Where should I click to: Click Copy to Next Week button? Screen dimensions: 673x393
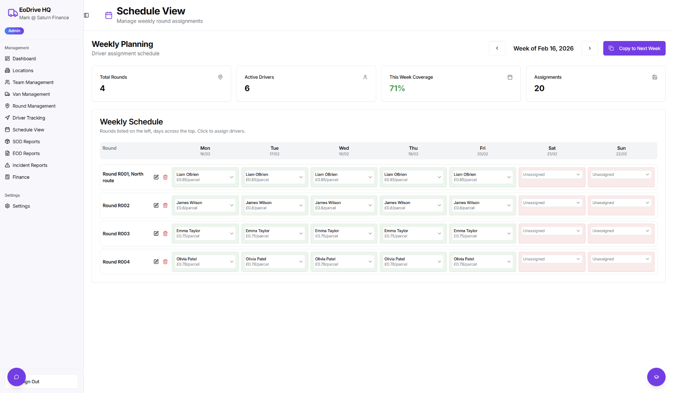(x=634, y=48)
